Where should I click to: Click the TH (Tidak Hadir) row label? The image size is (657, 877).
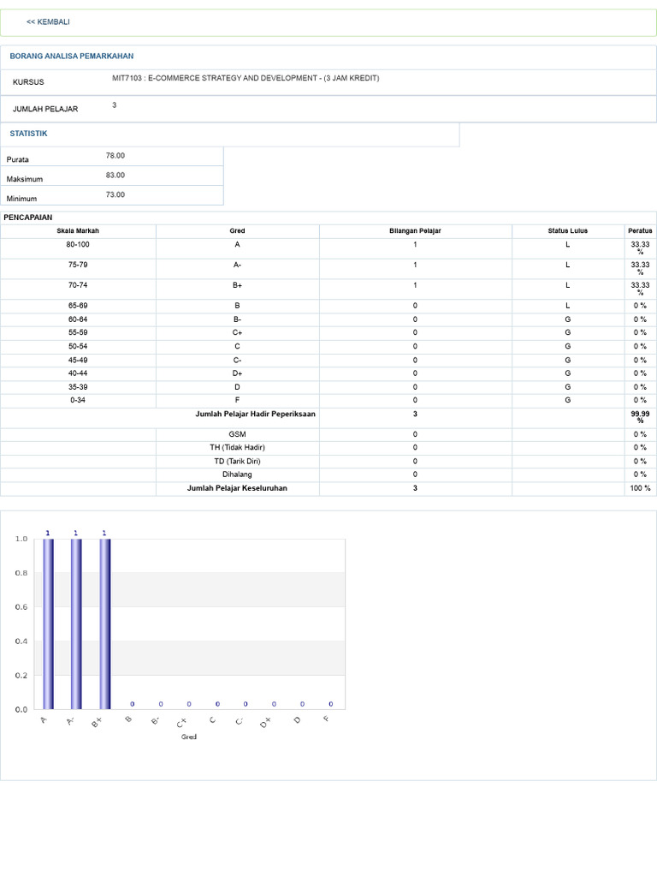[x=238, y=447]
